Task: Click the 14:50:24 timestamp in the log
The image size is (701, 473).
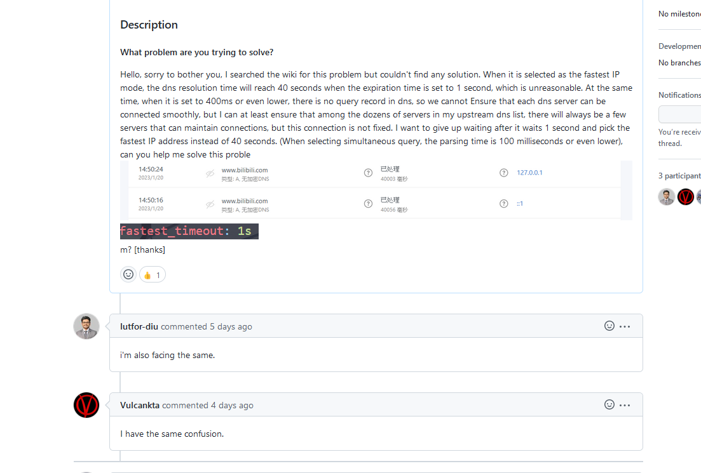Action: [151, 170]
